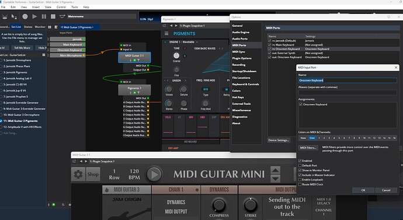403x220 pixels.
Task: Select the Pigments 1 plugin node
Action: tap(134, 90)
